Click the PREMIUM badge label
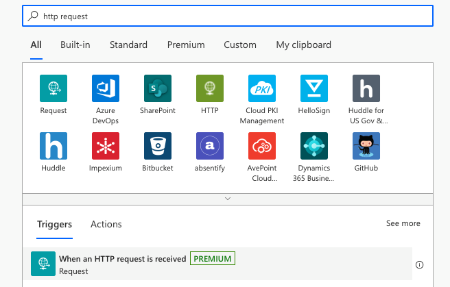 tap(213, 258)
